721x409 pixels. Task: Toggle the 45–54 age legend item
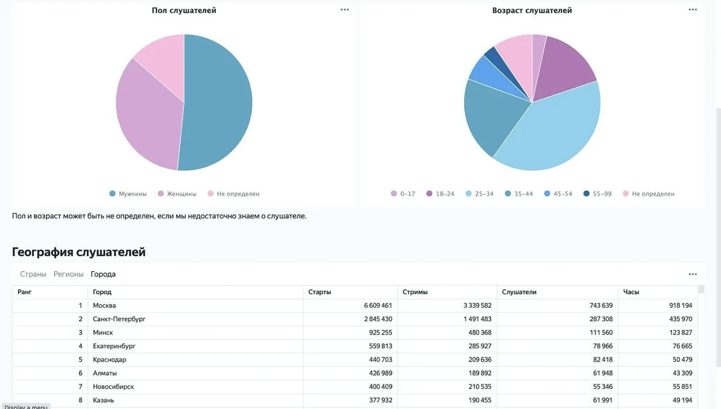tap(558, 194)
